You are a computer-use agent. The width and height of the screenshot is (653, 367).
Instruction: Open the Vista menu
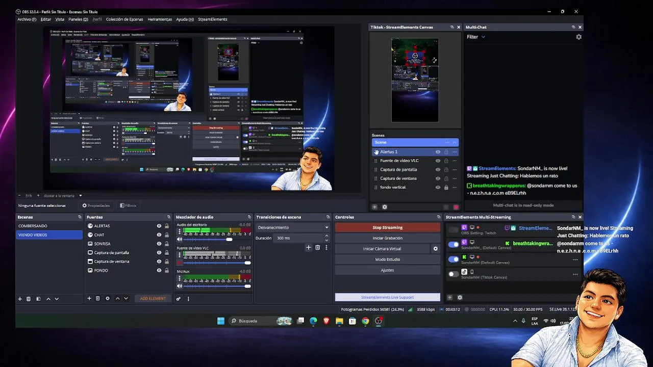click(60, 19)
